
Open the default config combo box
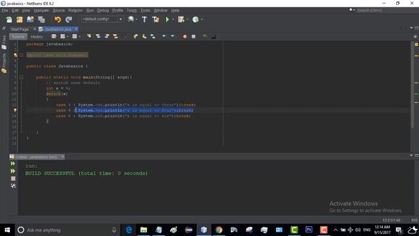click(x=102, y=19)
